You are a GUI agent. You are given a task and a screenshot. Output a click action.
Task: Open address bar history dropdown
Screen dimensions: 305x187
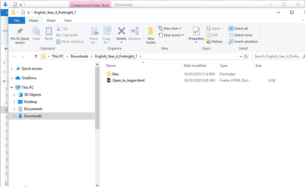click(241, 56)
